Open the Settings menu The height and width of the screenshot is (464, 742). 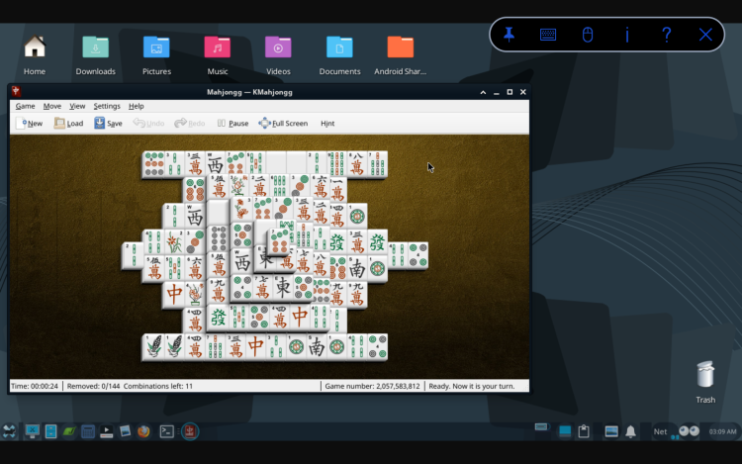click(x=107, y=106)
